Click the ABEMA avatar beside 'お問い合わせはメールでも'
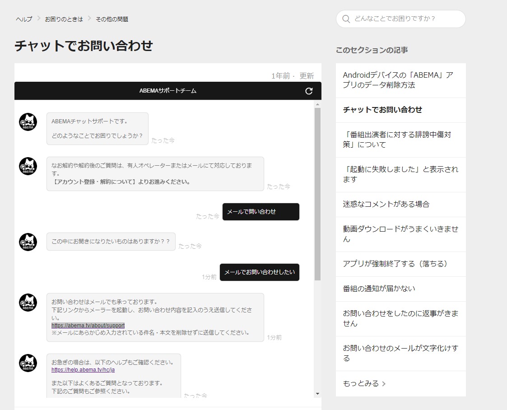 28,303
